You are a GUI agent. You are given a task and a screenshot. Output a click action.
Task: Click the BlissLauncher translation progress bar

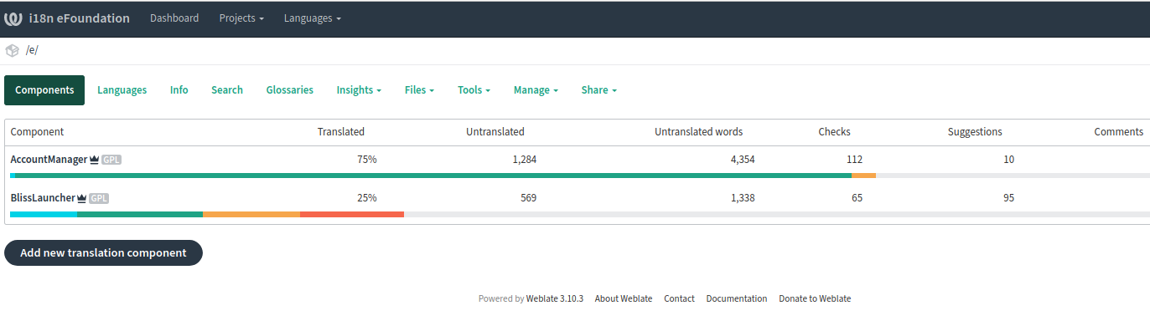[x=579, y=215]
